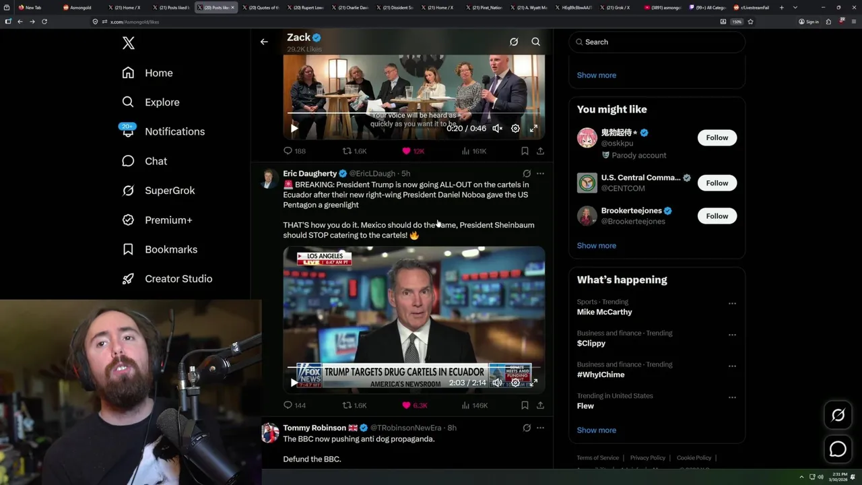
Task: Repost the post above Eric Daugherty's
Action: [354, 151]
